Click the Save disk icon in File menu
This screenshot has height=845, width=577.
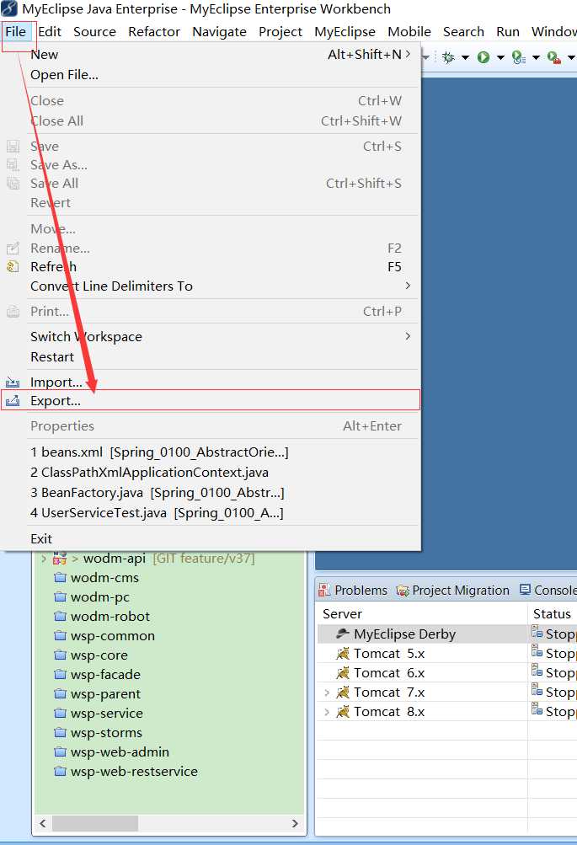(x=13, y=146)
